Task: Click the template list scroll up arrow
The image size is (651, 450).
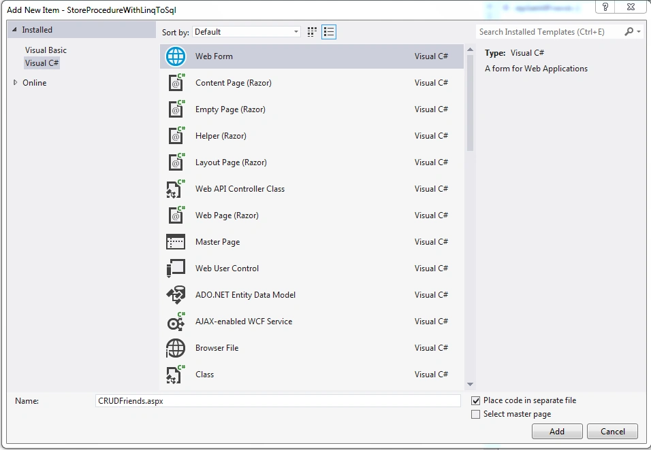Action: [470, 50]
